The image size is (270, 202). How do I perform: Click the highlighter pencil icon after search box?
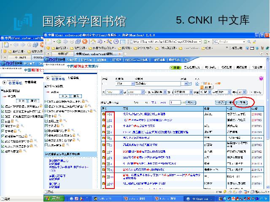[254, 42]
